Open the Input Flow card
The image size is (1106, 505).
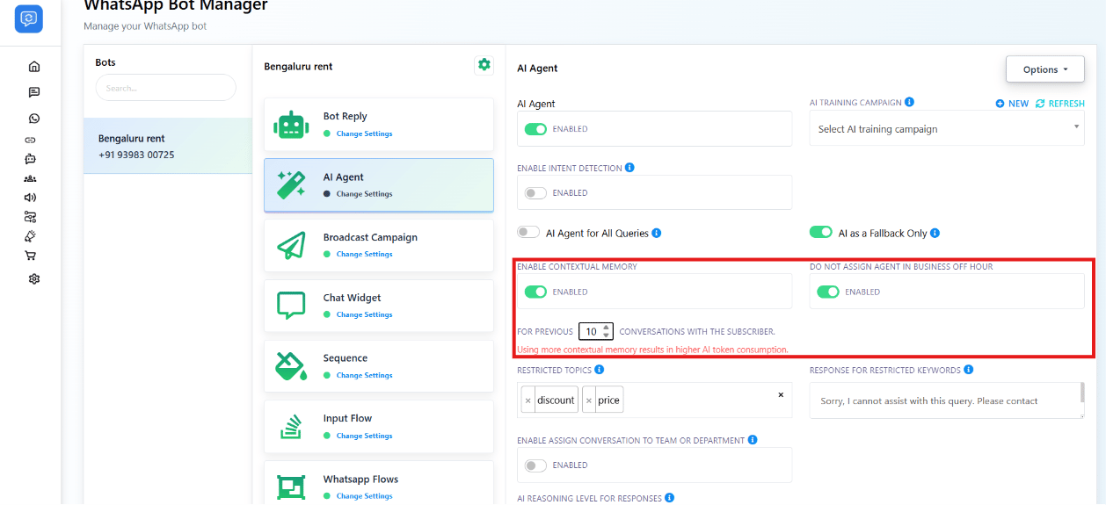[x=379, y=427]
